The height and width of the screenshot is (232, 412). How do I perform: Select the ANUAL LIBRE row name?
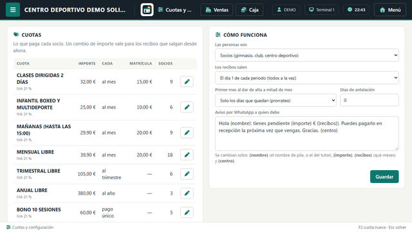point(32,190)
